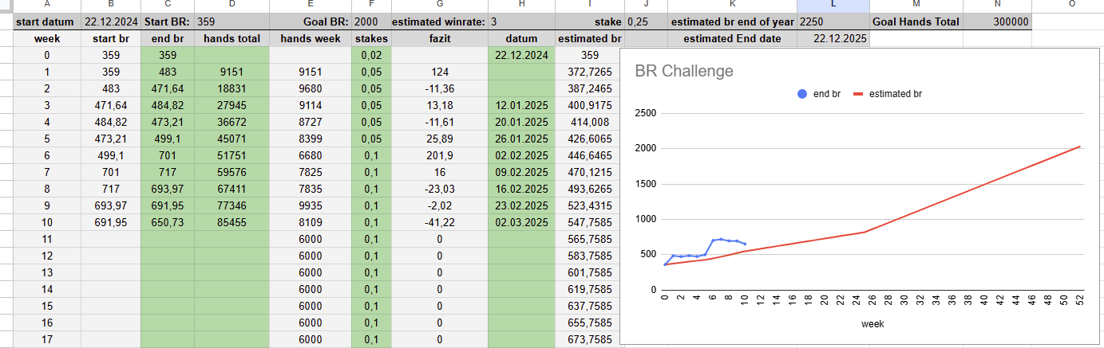
Task: Click the 'estimated End date' cell
Action: click(x=732, y=38)
